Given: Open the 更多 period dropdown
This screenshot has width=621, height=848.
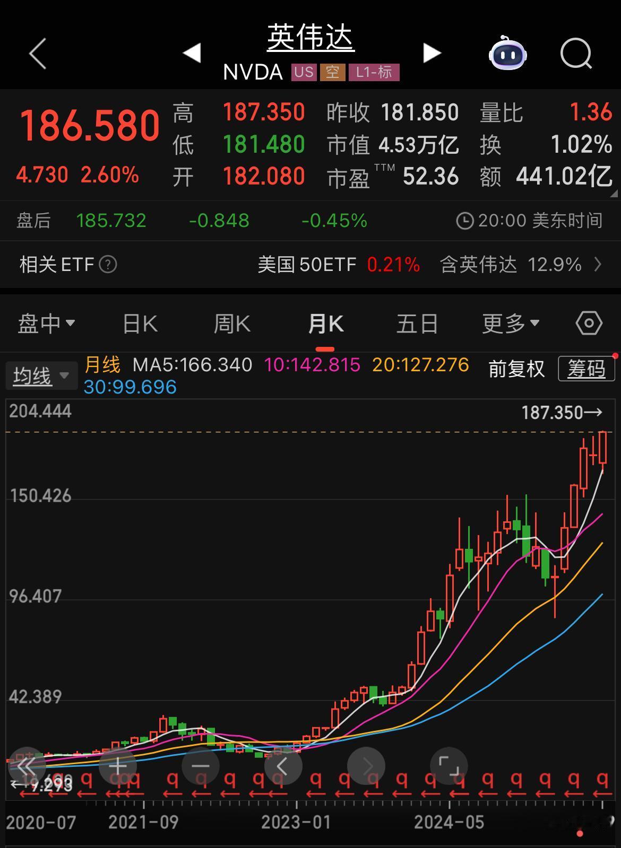Looking at the screenshot, I should (x=511, y=323).
